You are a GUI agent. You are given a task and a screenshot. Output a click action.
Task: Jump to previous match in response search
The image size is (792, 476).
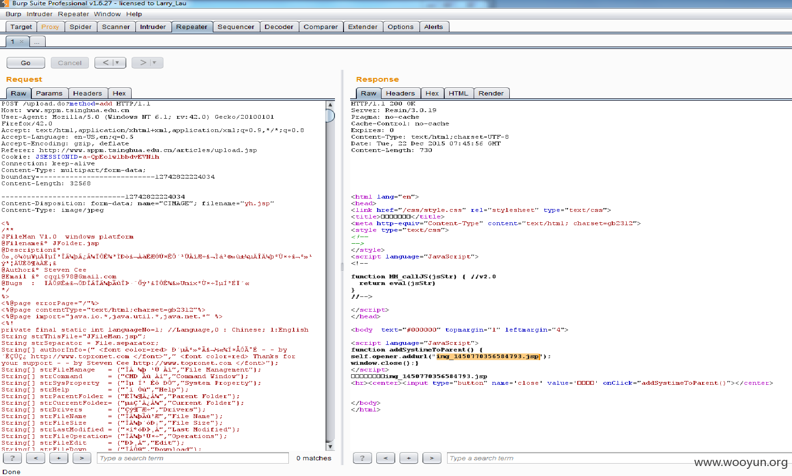[385, 458]
